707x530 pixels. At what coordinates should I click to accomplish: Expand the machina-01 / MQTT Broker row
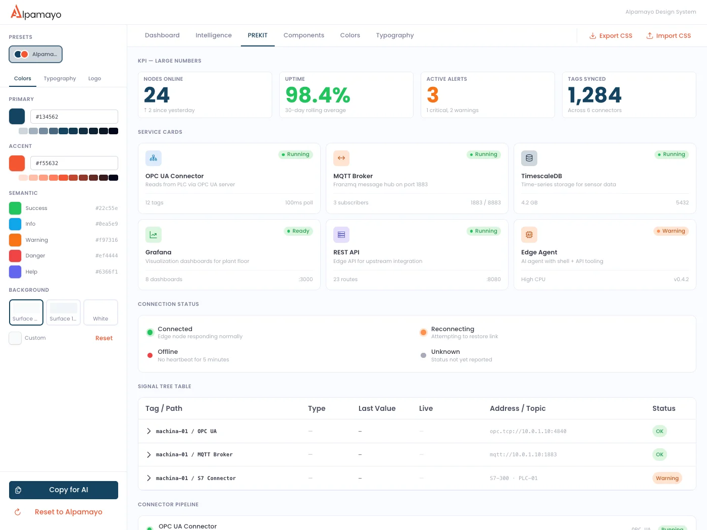[x=148, y=455]
